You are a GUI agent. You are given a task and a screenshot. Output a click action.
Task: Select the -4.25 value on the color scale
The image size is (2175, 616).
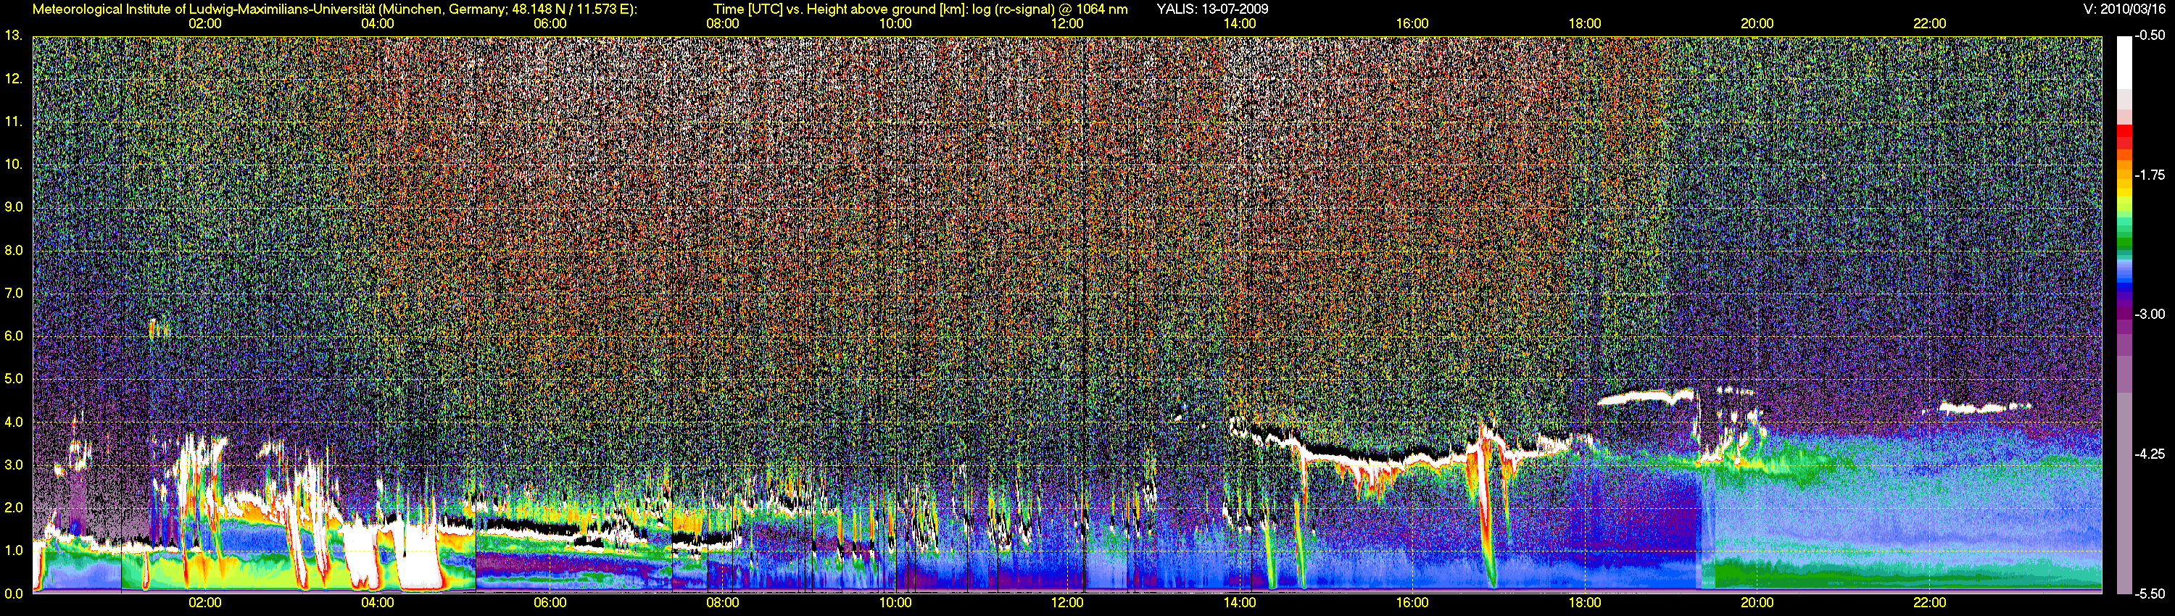(2150, 454)
